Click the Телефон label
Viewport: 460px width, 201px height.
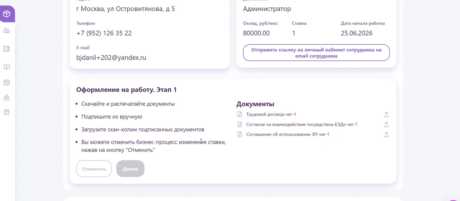tap(86, 23)
